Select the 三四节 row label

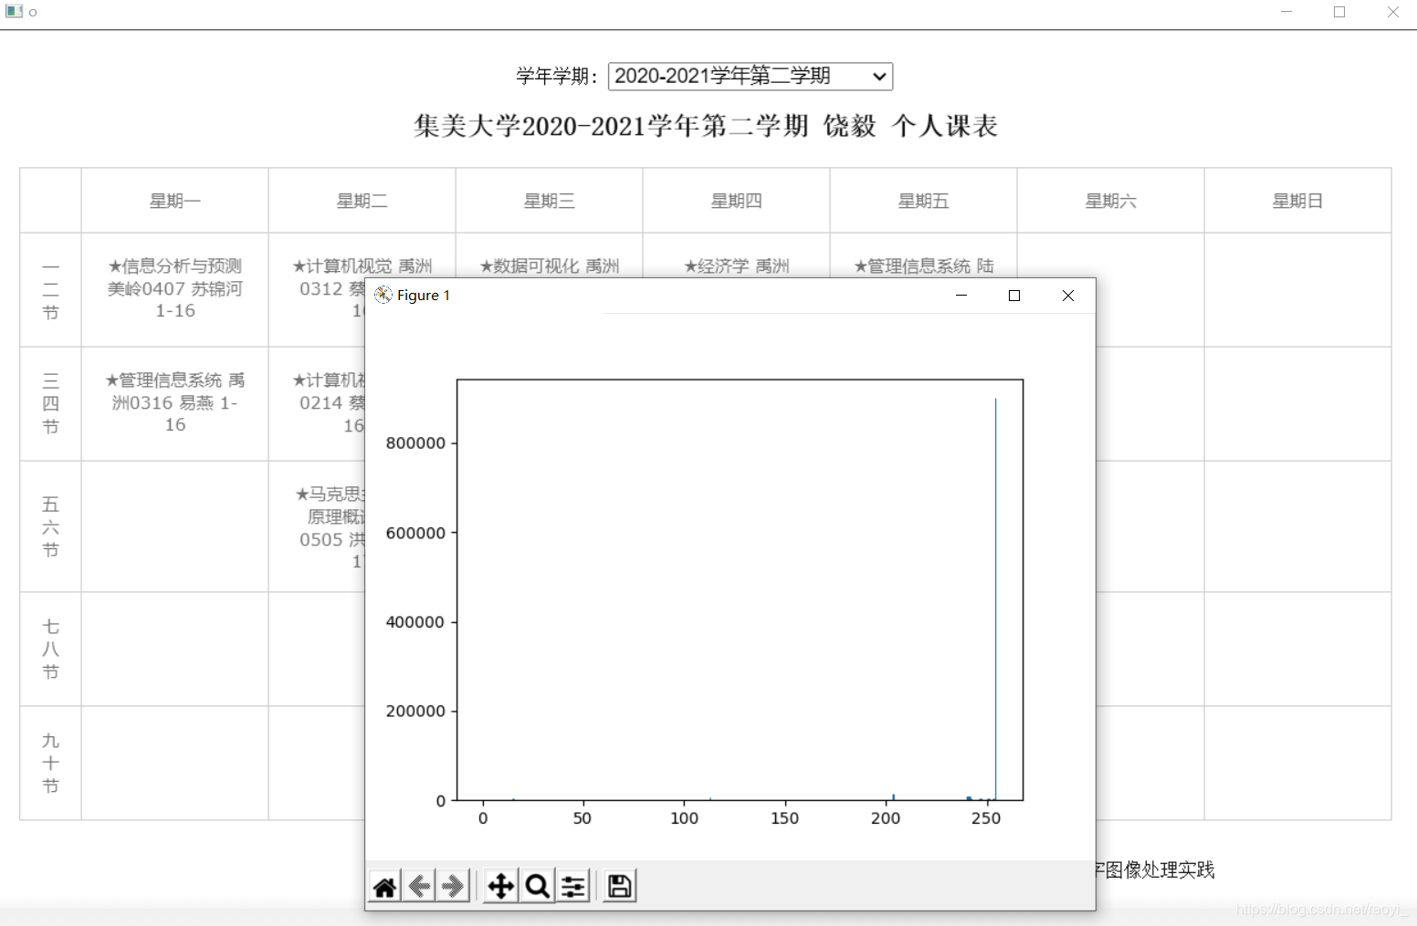51,403
